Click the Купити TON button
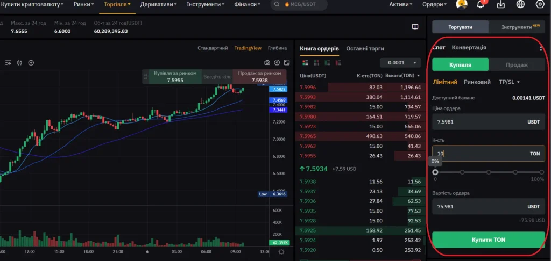551x261 pixels. click(489, 240)
